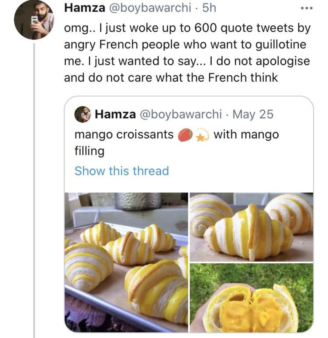This screenshot has width=328, height=338.
Task: Click the shooting star emoji
Action: click(202, 136)
